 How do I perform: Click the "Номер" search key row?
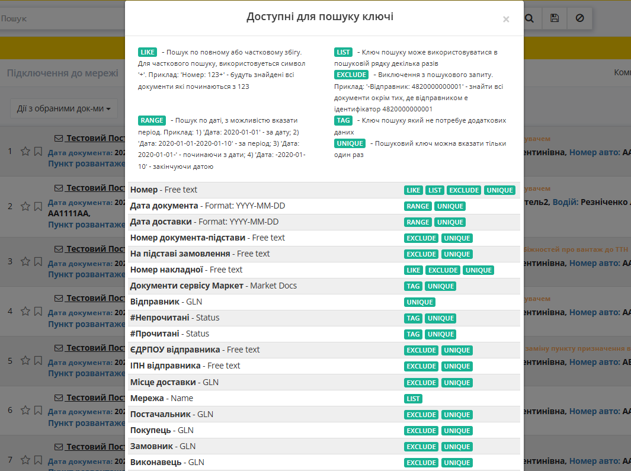tap(164, 190)
